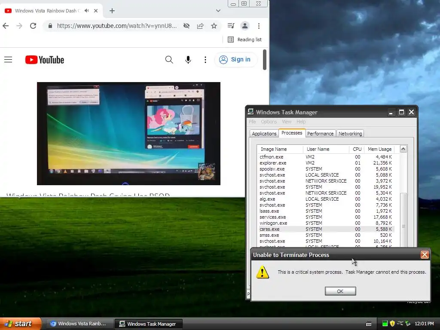This screenshot has height=330, width=440.
Task: Share this page icon
Action: tap(200, 26)
